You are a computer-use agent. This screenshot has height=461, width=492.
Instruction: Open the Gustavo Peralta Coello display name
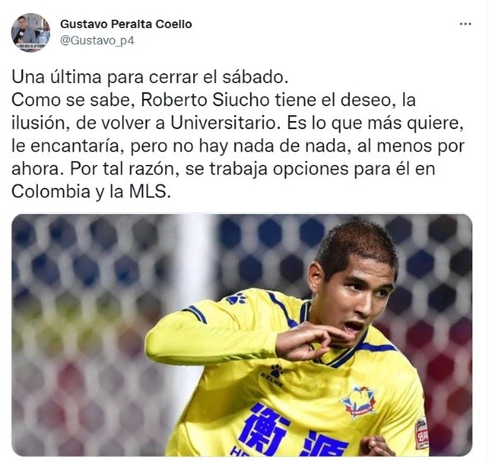point(126,24)
